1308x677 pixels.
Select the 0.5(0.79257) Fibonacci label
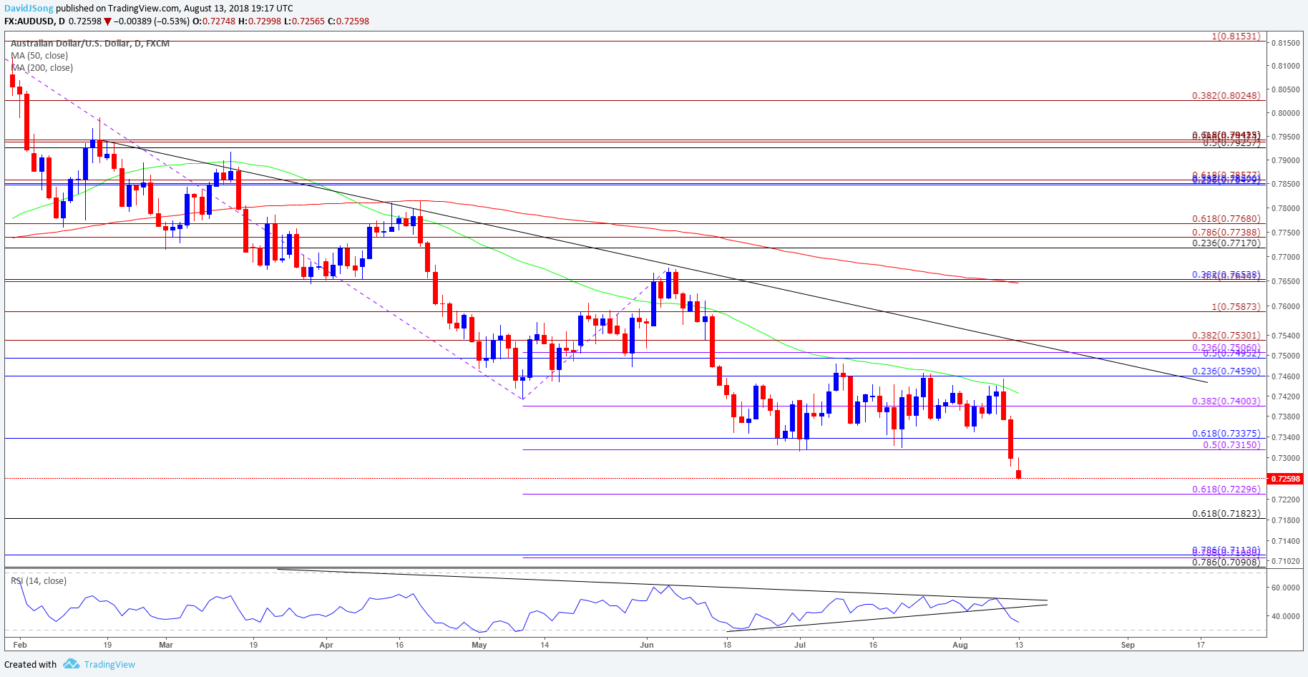coord(1231,142)
